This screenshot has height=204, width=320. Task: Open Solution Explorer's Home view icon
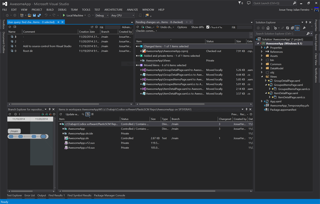click(x=268, y=28)
